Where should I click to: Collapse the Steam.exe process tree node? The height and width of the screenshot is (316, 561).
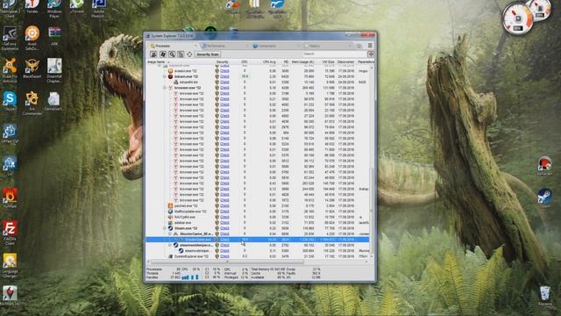(x=165, y=228)
